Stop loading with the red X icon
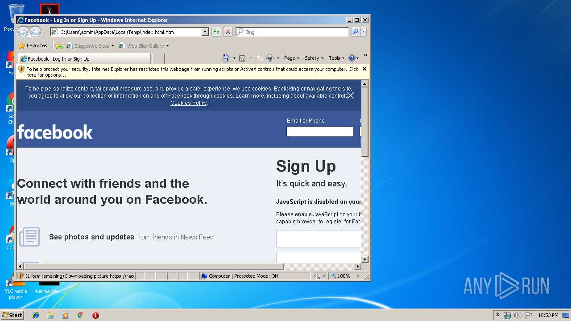Image resolution: width=571 pixels, height=321 pixels. [228, 32]
